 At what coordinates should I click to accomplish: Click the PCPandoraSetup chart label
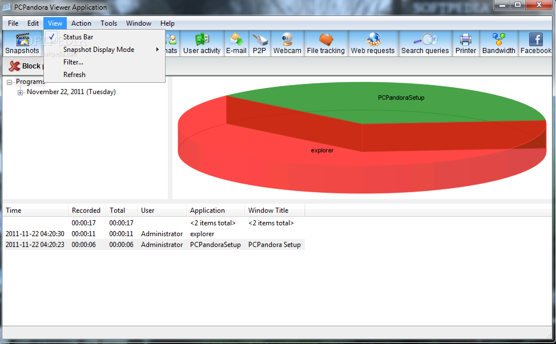coord(401,98)
